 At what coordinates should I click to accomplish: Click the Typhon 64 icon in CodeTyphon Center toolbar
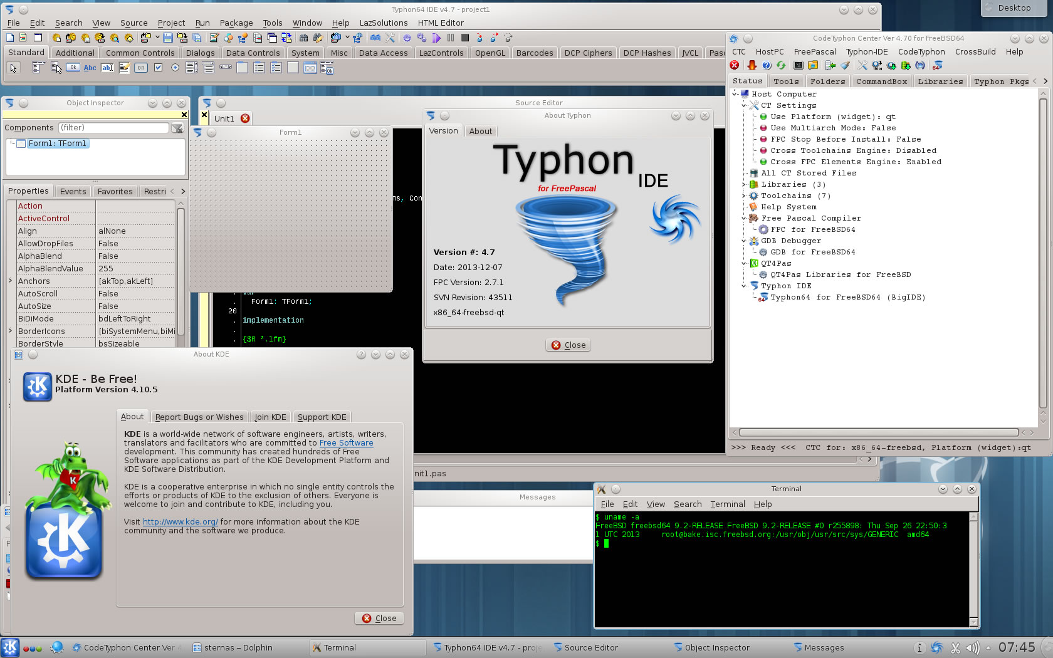(x=937, y=65)
